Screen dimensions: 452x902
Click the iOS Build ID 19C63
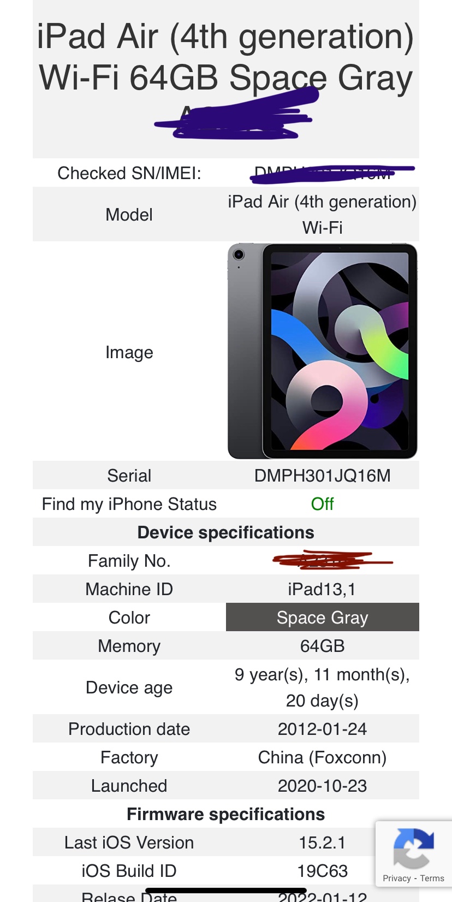pos(323,871)
